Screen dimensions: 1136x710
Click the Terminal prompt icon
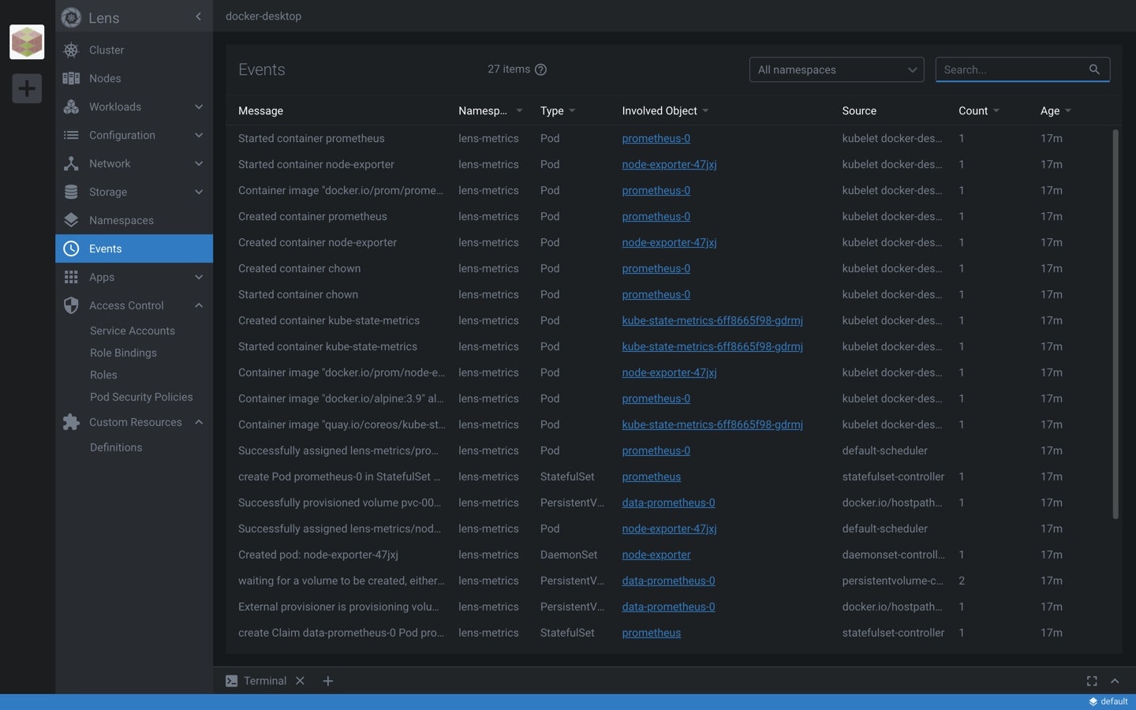tap(232, 681)
